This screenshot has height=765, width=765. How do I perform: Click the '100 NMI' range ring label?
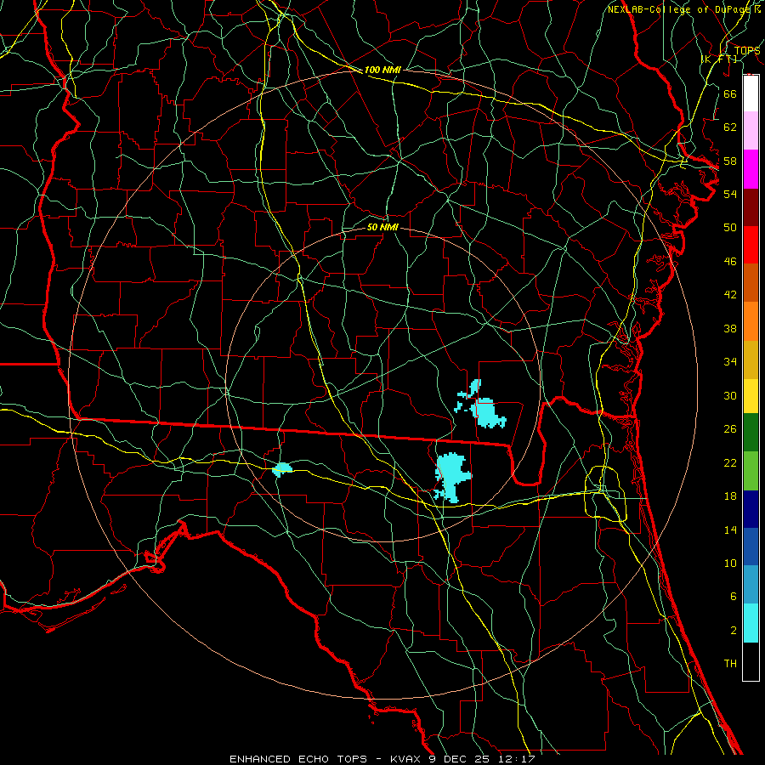(382, 70)
